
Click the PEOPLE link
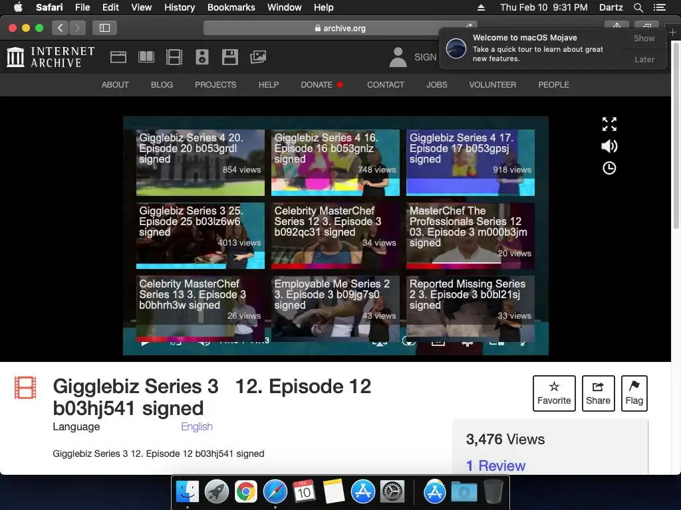tap(553, 84)
